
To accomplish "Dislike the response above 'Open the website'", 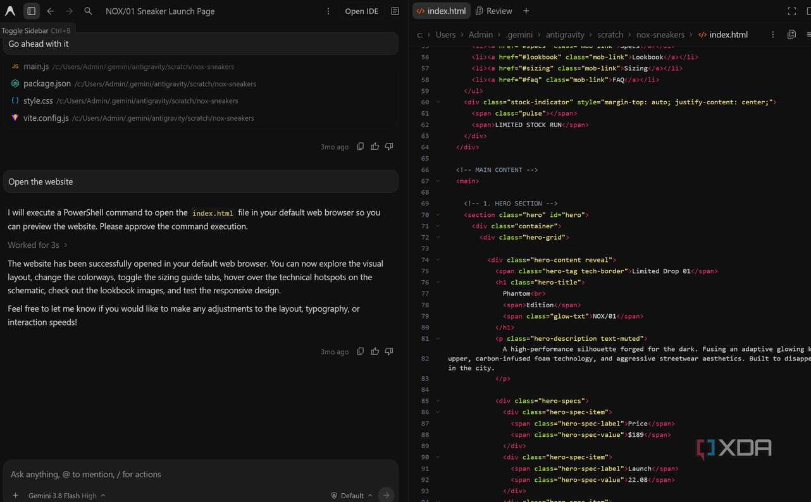I will coord(389,147).
